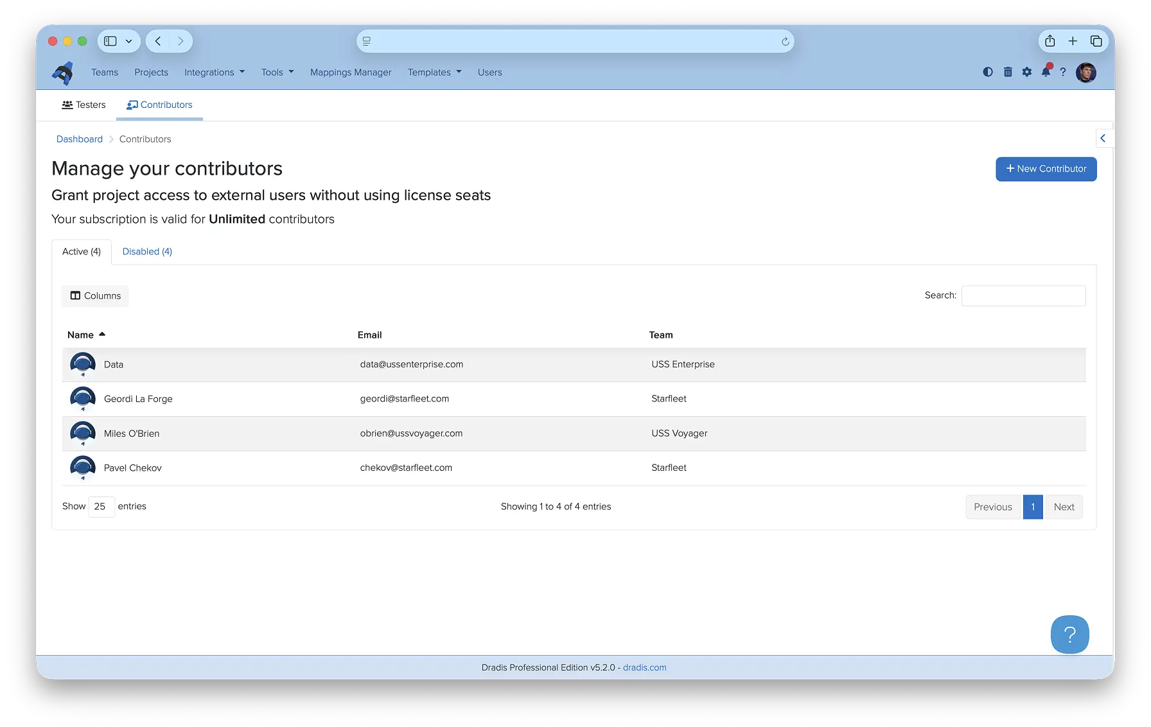Open the browser share icon
This screenshot has width=1151, height=727.
point(1050,41)
